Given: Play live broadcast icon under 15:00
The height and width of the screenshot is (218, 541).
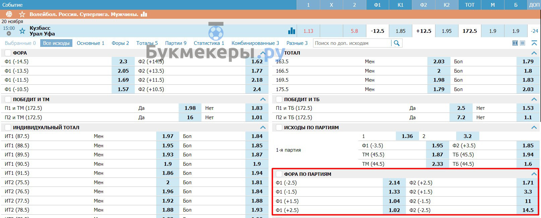Looking at the screenshot, I should [x=9, y=33].
